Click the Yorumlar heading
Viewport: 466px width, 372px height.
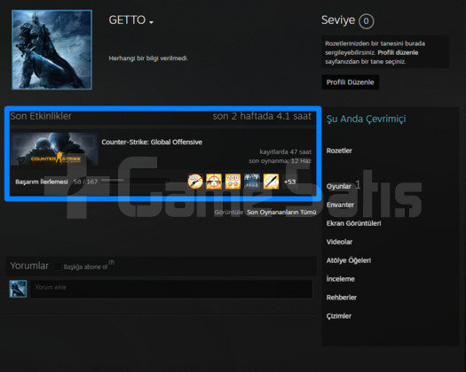[x=29, y=266]
